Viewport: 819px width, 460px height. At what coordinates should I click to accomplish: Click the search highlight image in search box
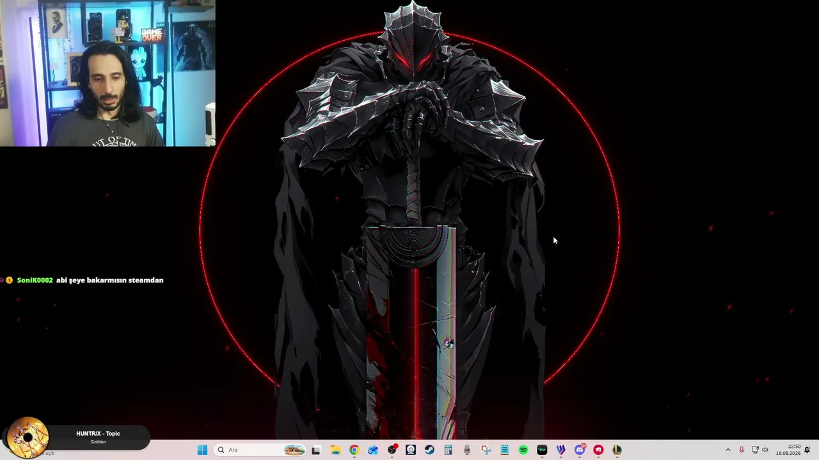[294, 450]
